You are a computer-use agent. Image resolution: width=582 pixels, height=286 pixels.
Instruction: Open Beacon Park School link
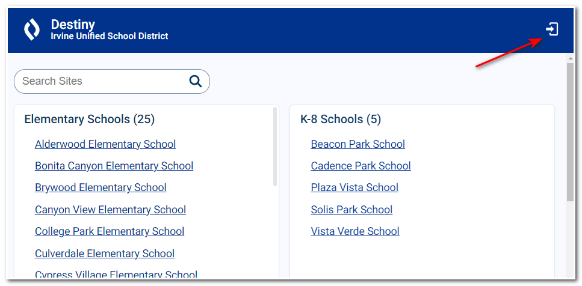point(358,144)
